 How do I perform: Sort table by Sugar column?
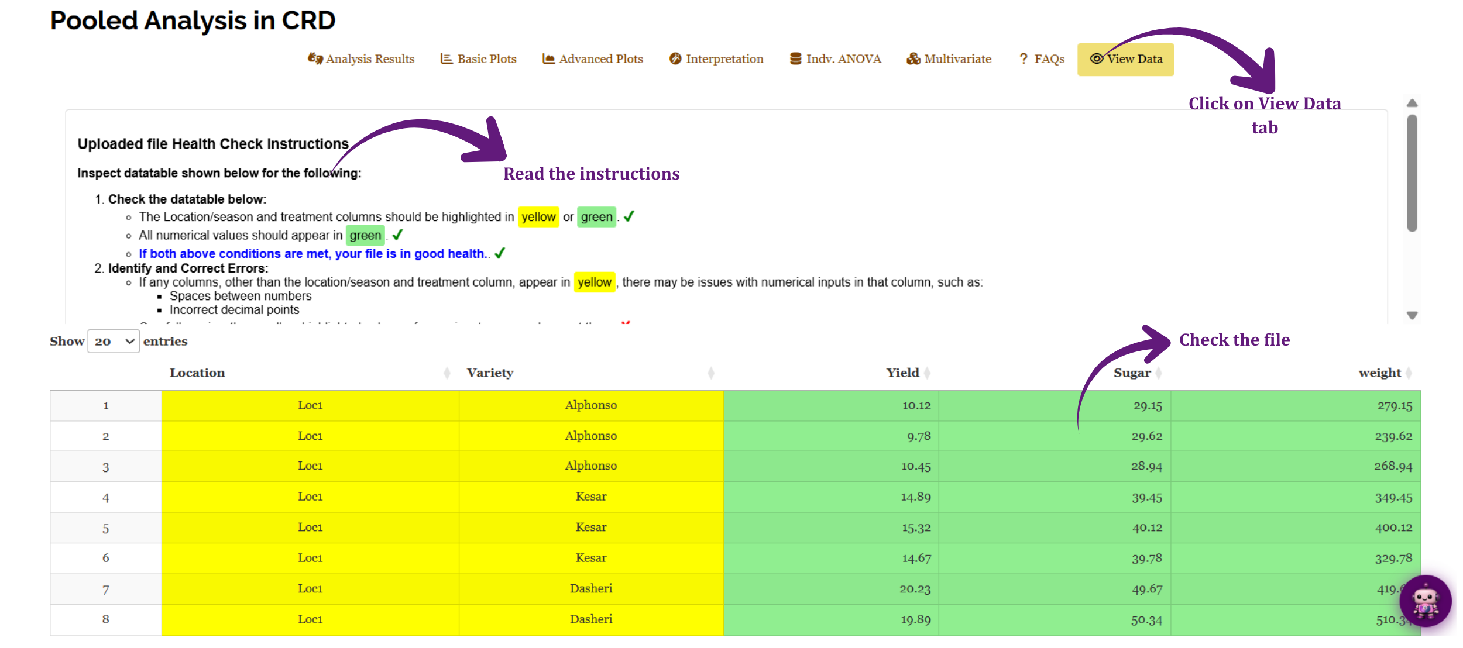tap(1055, 373)
